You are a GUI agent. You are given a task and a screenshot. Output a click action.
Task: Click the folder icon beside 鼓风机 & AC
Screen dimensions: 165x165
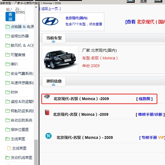(x=8, y=45)
